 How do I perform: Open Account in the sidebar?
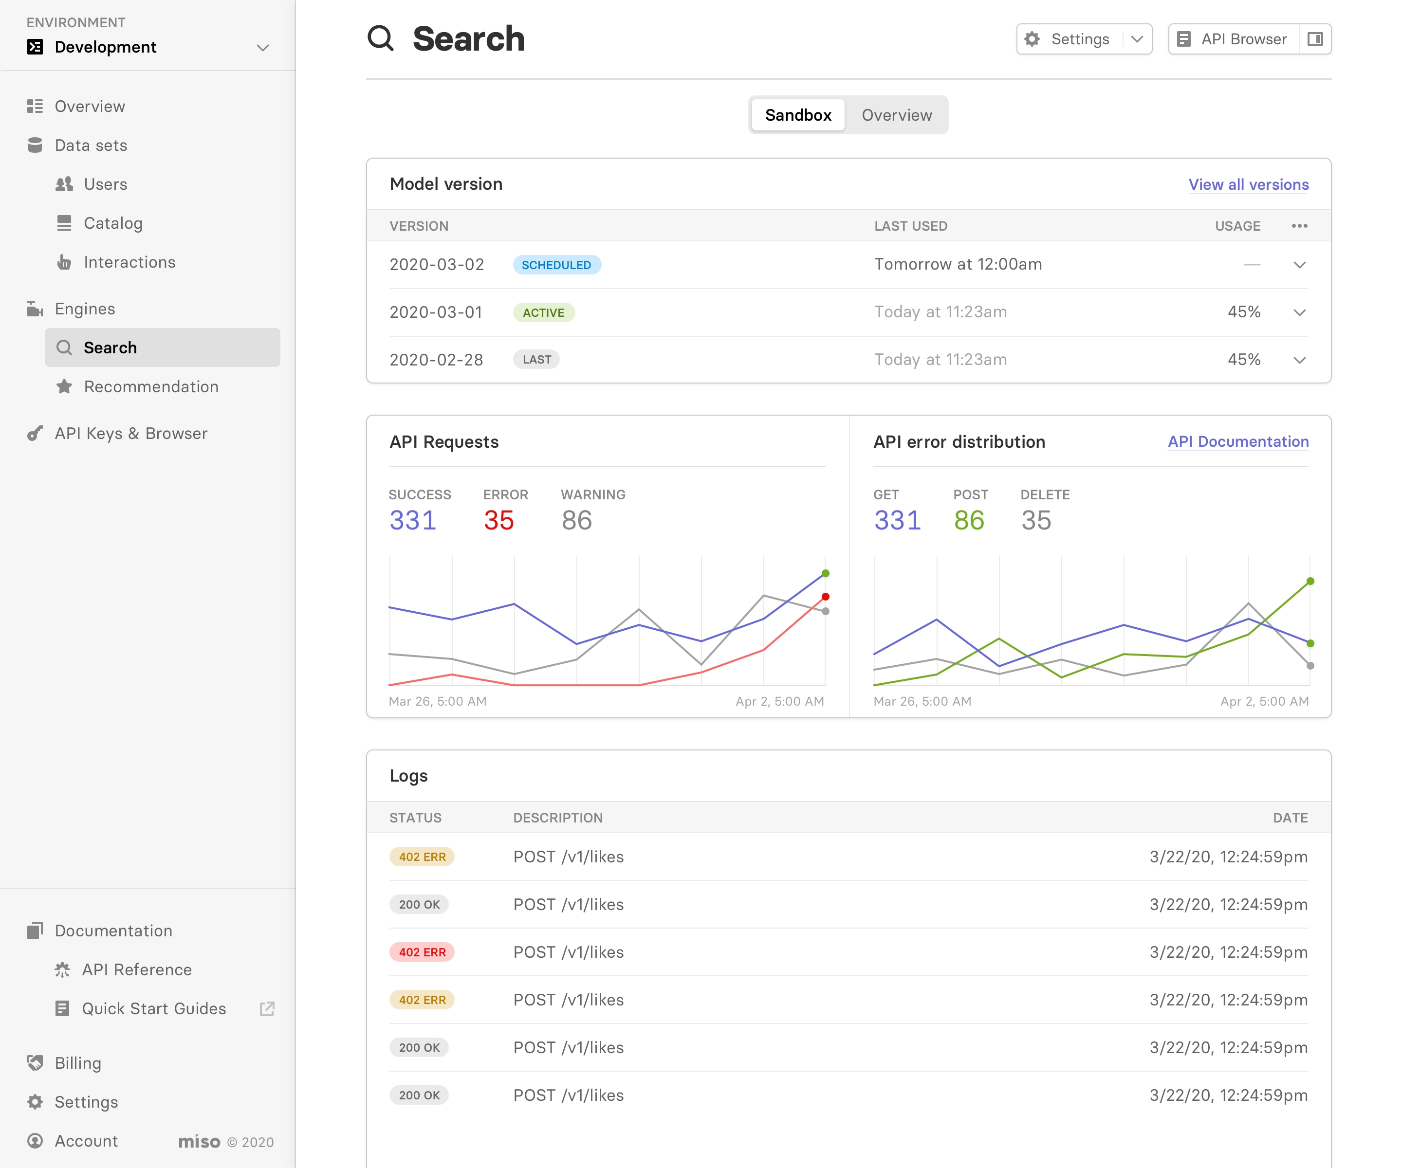(86, 1141)
